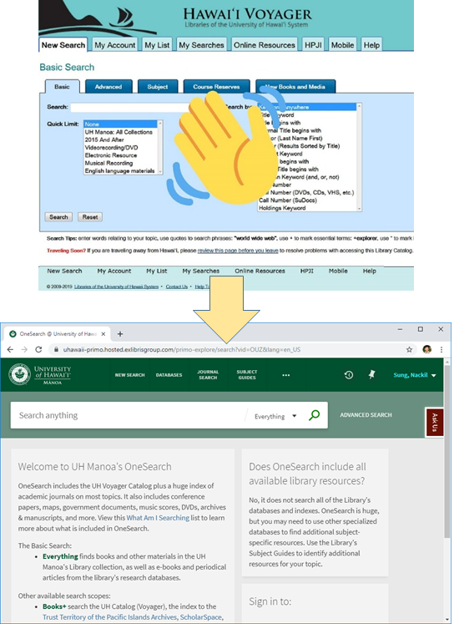Select UH Manoa: All Collections limit
454x624 pixels.
coord(119,132)
